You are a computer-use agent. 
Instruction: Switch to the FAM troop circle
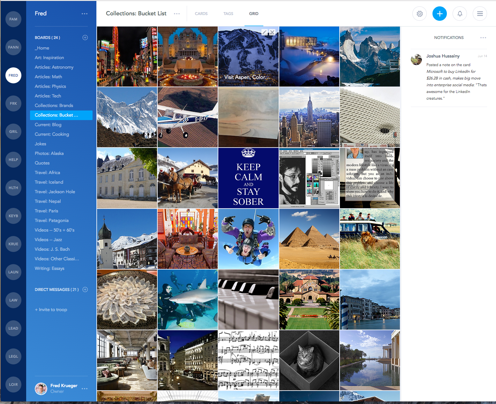(x=13, y=19)
